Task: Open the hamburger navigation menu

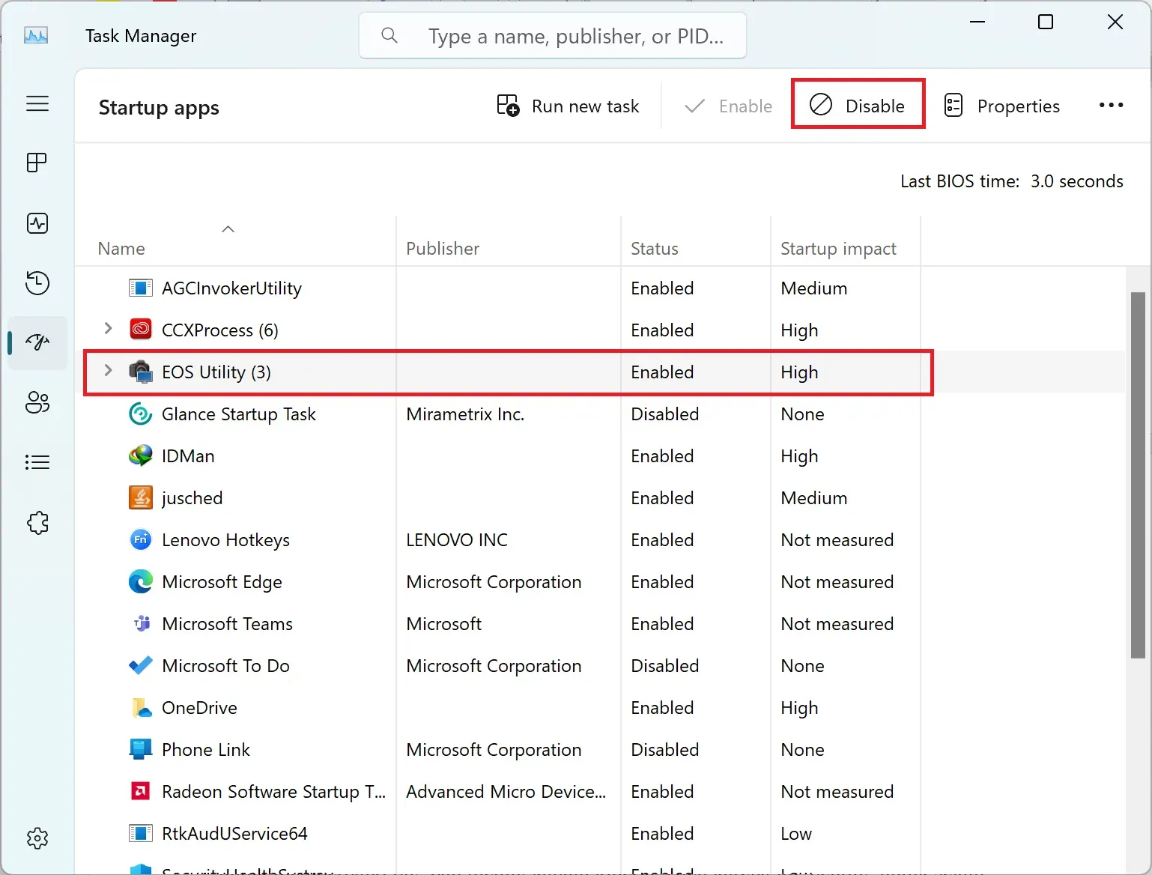Action: coord(37,103)
